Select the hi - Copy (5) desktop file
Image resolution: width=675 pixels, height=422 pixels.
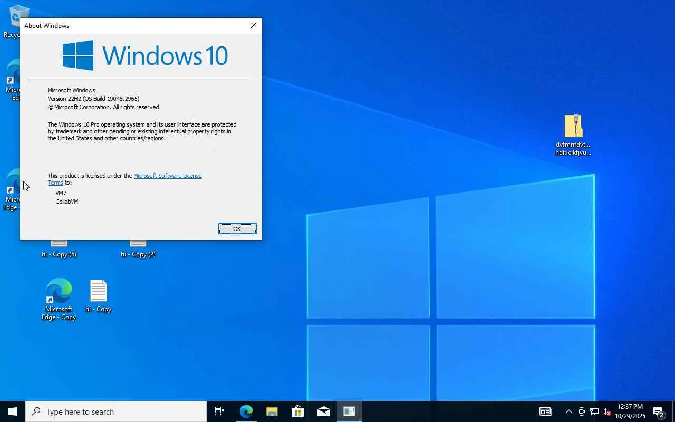click(59, 248)
